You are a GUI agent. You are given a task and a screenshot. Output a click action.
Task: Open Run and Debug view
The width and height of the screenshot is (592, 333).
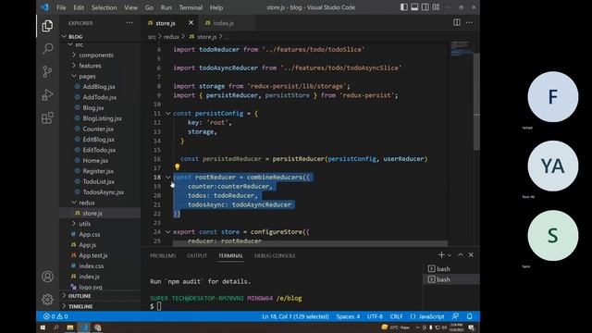click(x=47, y=94)
